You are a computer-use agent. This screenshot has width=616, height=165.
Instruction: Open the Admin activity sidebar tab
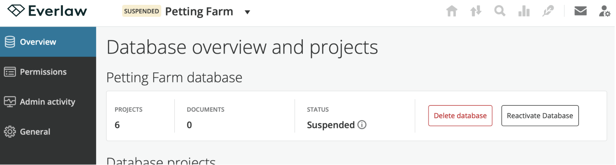pos(48,102)
